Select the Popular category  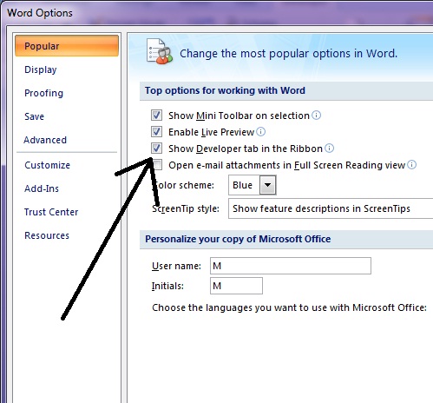67,46
